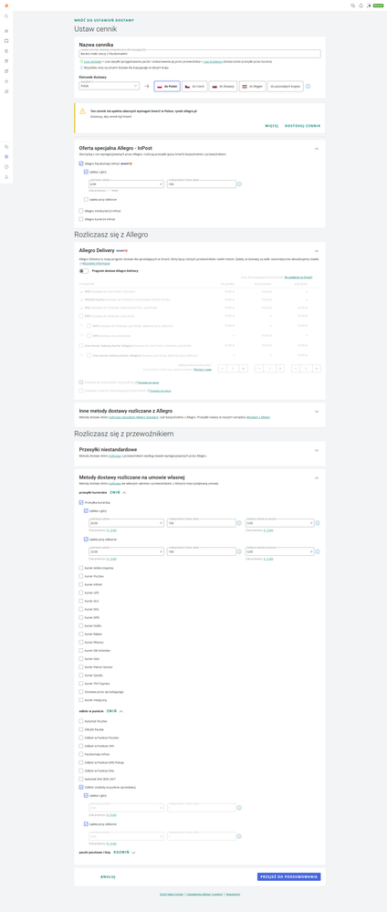Click the bell notifications icon at top
Screen dimensions: 387x912
361,5
